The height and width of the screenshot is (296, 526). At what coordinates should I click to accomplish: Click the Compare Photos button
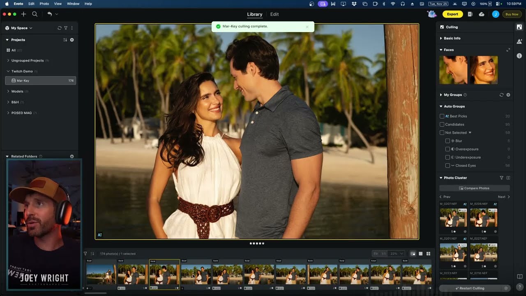[475, 188]
